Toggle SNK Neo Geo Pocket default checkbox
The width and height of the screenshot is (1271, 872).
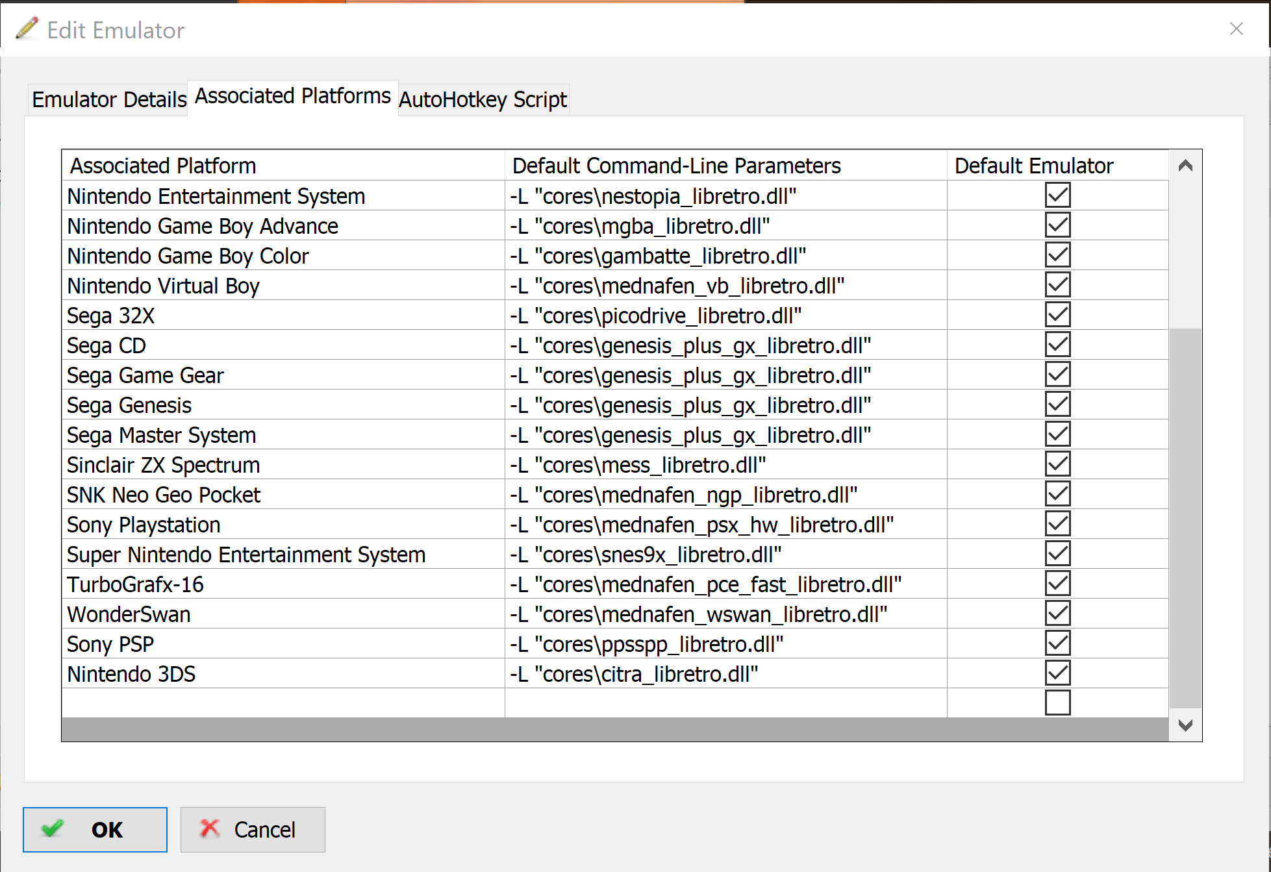pyautogui.click(x=1057, y=493)
